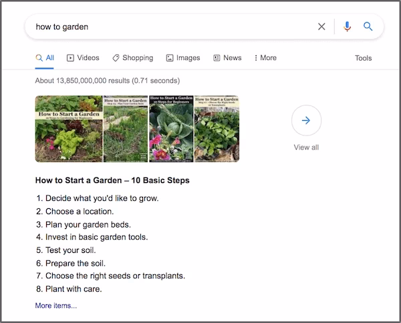Open the first How to Start a Garden thumbnail
Image resolution: width=401 pixels, height=323 pixels.
[x=69, y=129]
